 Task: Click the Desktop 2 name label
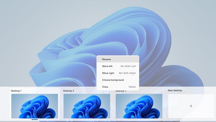[x=68, y=91]
